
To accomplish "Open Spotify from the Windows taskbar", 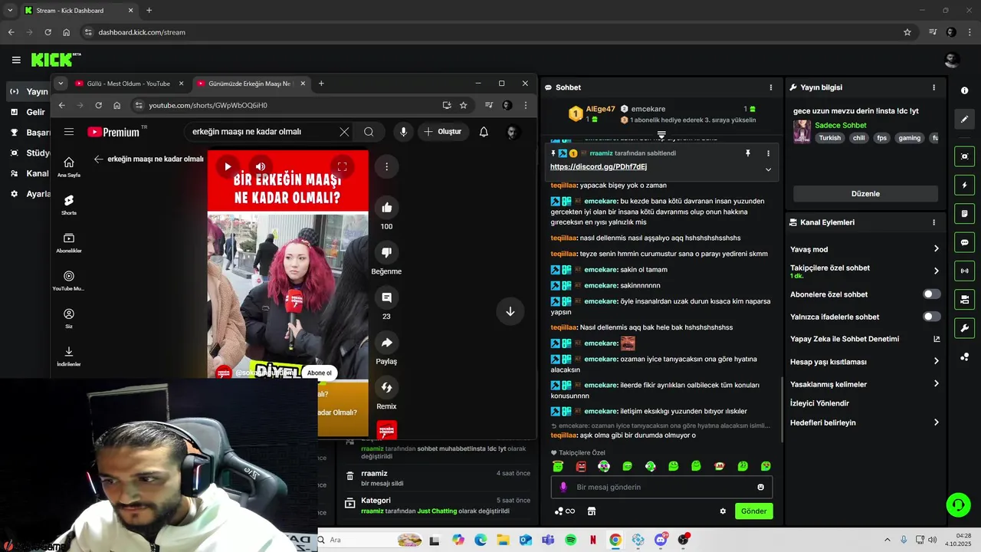I will 570,540.
